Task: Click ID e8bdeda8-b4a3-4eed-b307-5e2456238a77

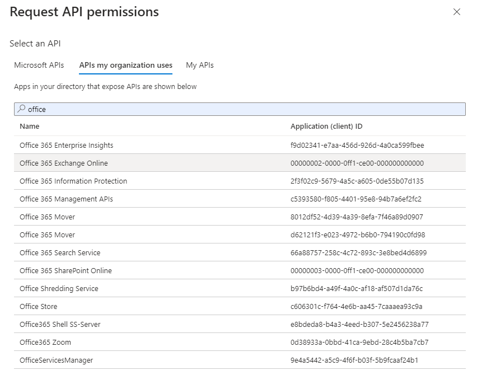Action: click(359, 324)
